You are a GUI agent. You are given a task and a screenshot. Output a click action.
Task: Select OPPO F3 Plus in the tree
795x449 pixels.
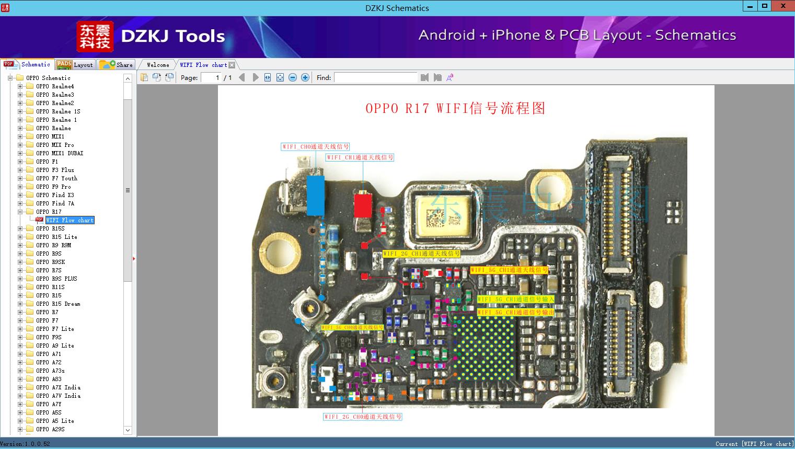pos(55,170)
